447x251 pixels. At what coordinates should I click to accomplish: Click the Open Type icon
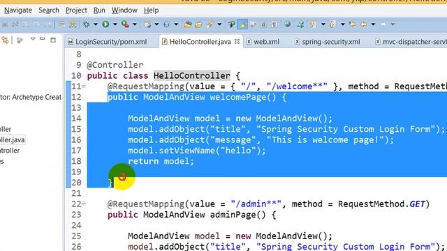click(188, 24)
